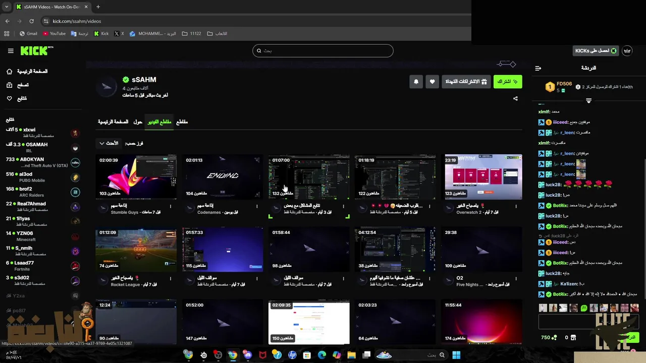Open ABOKYAN channel in sidebar
This screenshot has width=646, height=363.
coord(42,162)
